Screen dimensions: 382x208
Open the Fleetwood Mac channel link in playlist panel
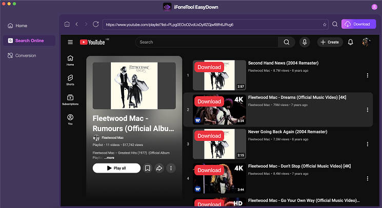[113, 138]
